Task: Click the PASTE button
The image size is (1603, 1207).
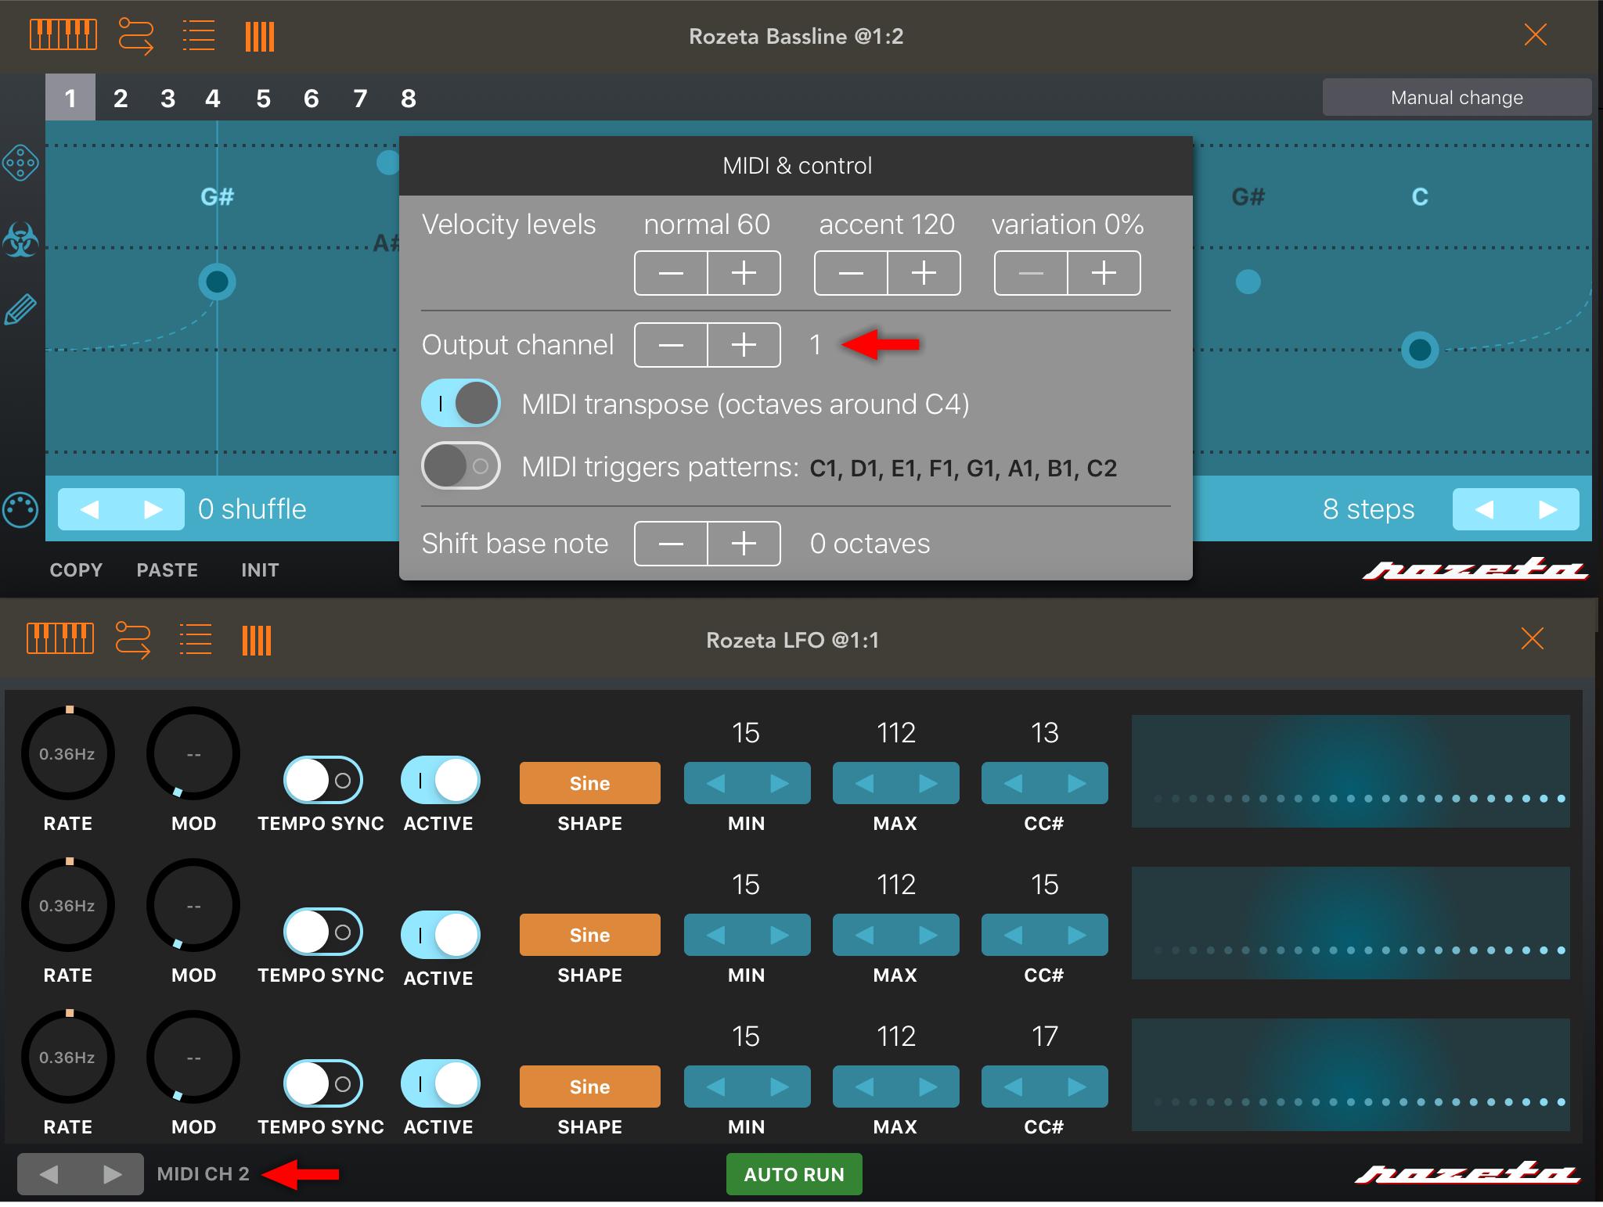Action: coord(167,570)
